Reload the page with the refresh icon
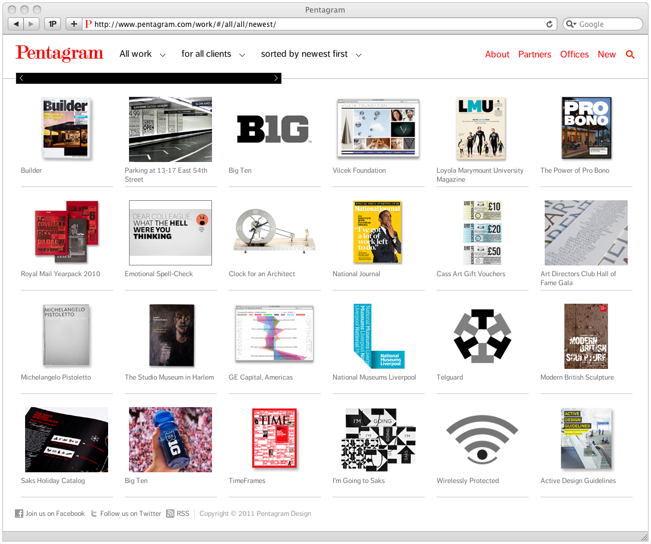The image size is (651, 544). coord(549,24)
